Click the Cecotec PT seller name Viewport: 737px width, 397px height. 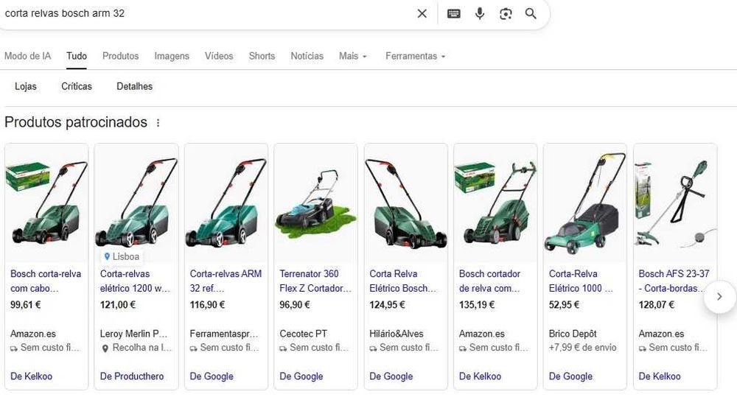click(303, 334)
